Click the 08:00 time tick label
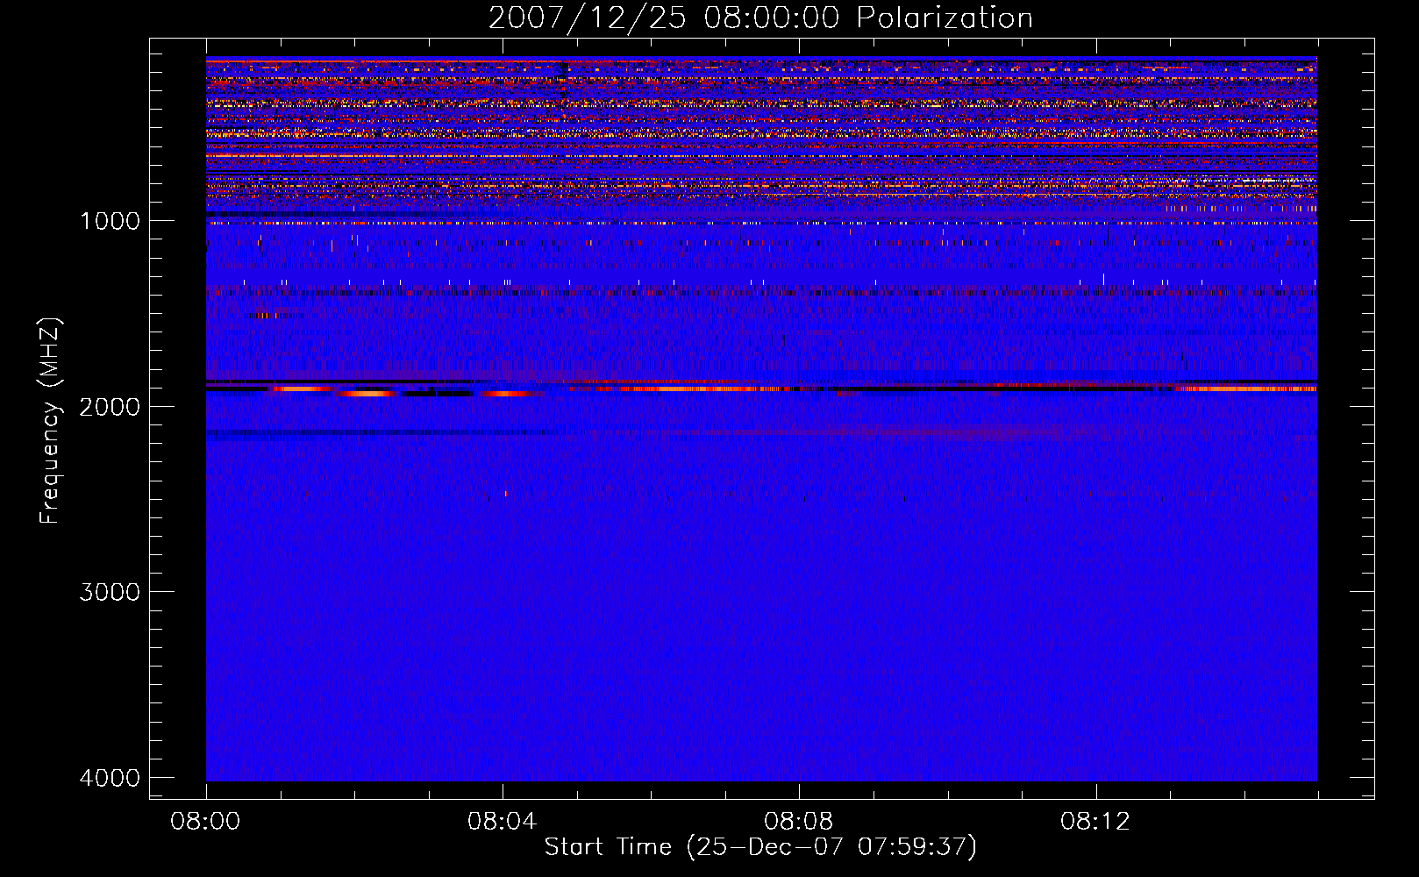This screenshot has width=1419, height=877. pyautogui.click(x=206, y=822)
